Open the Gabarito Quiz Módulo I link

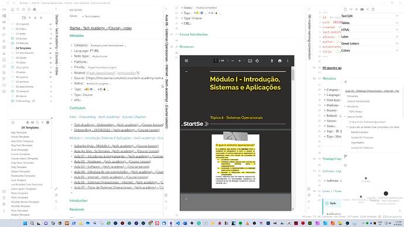pos(116,146)
